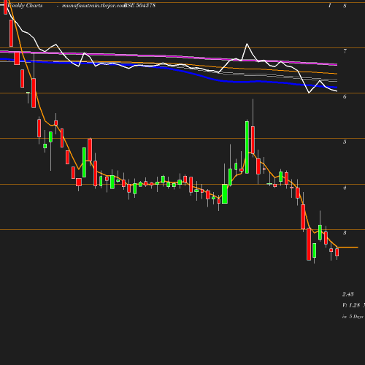This screenshot has width=365, height=365.
Task: Click the "in 5 Days" text
Action: (x=353, y=317)
